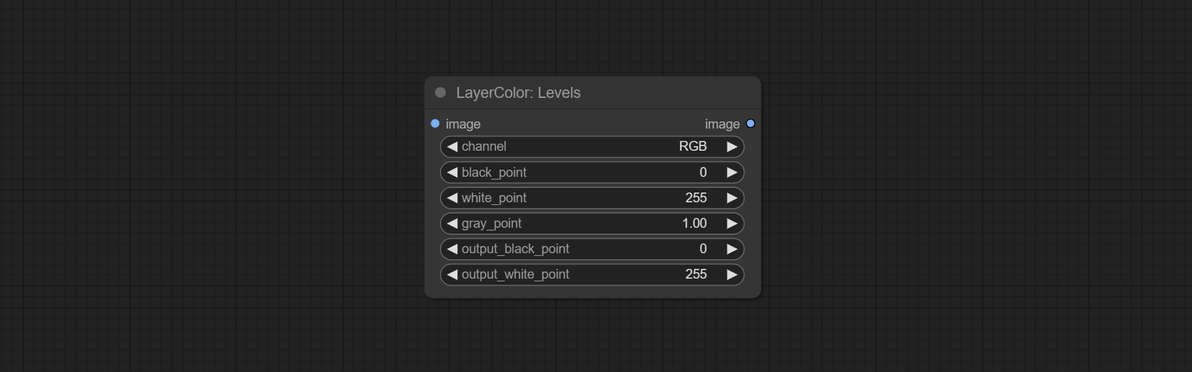Decrease black_point with its left arrow
1192x372 pixels.
click(452, 172)
